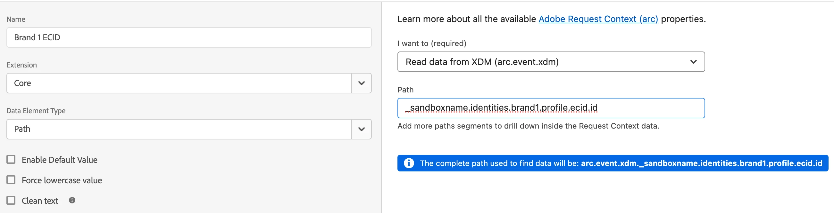Enable the Default Value checkbox
Screen dimensions: 834x213
(x=11, y=159)
